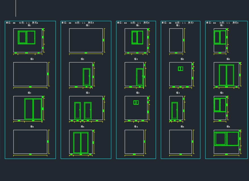Viewport: 249px width, 181px height.
Task: Click the door on Room 7 wall 3
Action: pyautogui.click(x=175, y=111)
